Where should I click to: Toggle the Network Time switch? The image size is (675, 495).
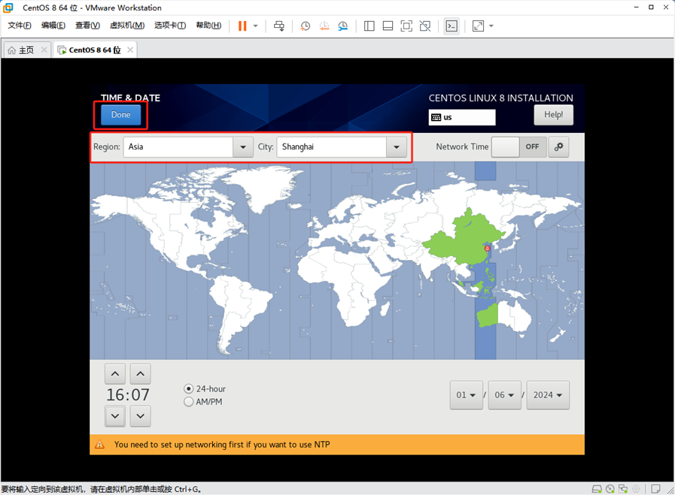(x=519, y=147)
